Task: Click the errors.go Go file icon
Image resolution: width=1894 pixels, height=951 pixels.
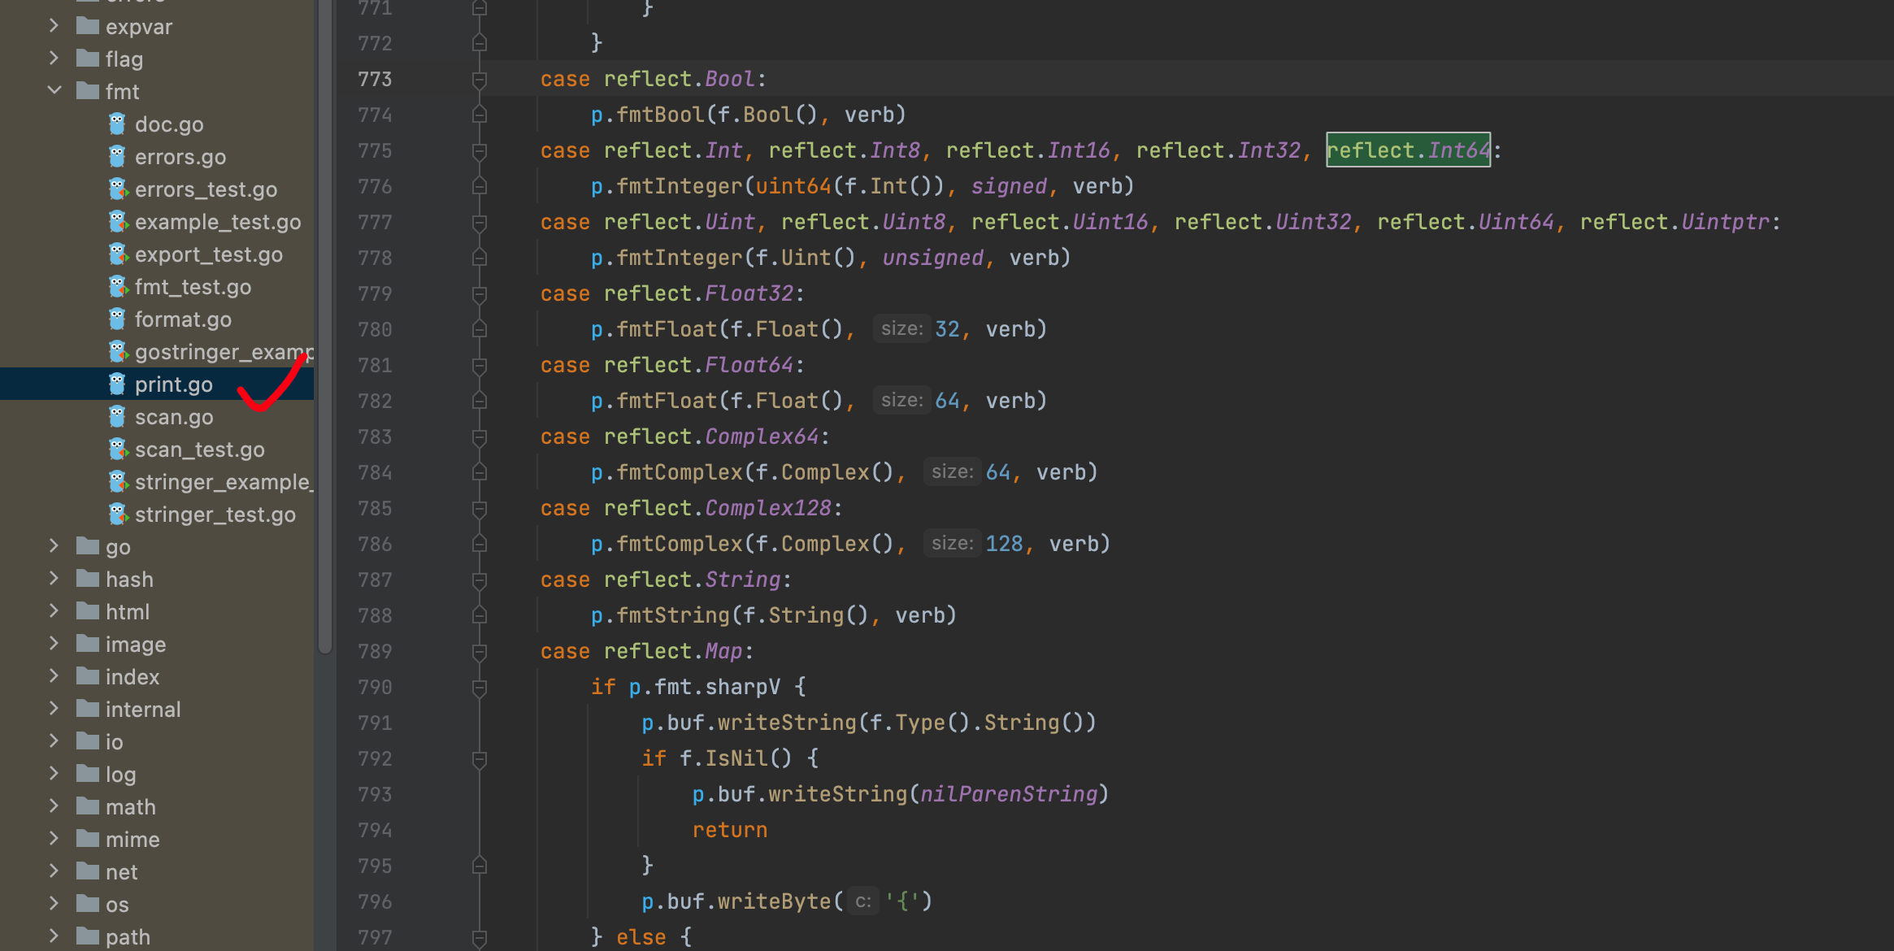Action: pyautogui.click(x=117, y=156)
